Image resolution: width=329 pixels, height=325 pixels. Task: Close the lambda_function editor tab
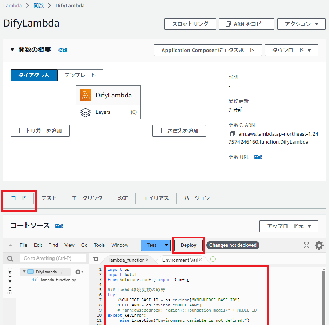click(x=147, y=260)
